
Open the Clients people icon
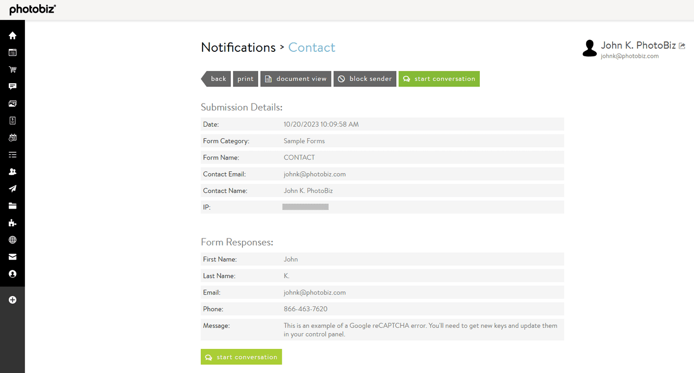coord(12,171)
